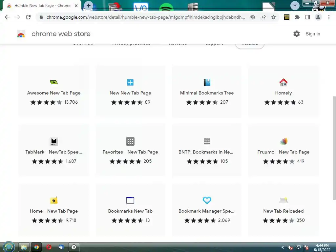Open Opera browser from taskbar
Image resolution: width=336 pixels, height=252 pixels.
49,247
